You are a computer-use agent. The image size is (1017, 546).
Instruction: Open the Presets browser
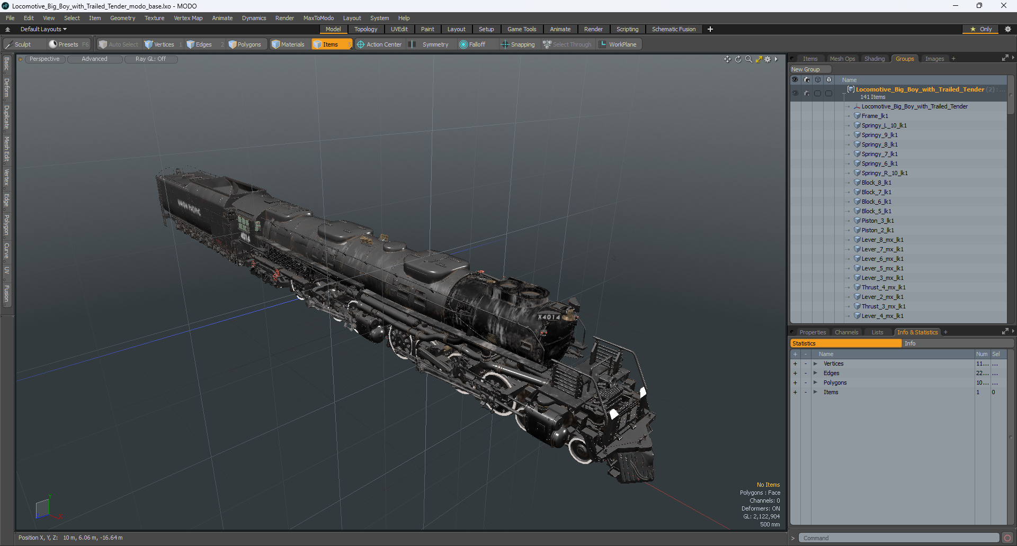pos(68,44)
